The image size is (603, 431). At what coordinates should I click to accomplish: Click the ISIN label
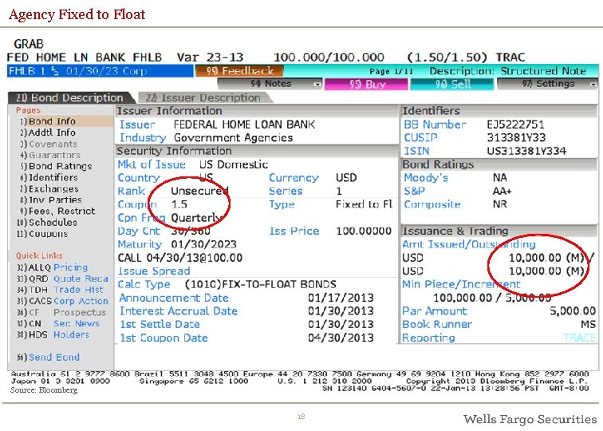click(416, 151)
